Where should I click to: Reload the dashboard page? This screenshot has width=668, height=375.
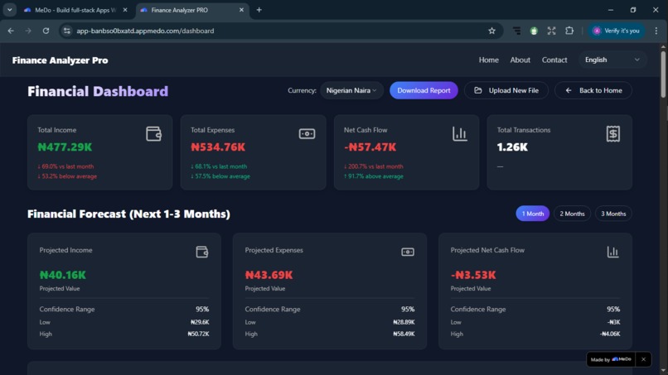[46, 31]
